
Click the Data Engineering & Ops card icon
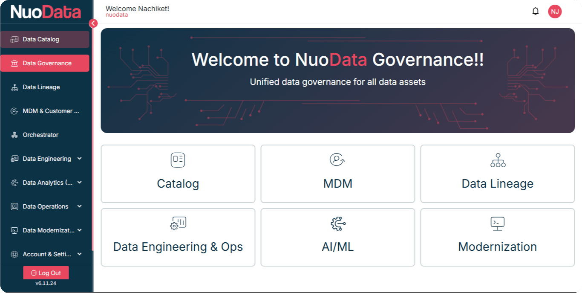[x=178, y=223]
